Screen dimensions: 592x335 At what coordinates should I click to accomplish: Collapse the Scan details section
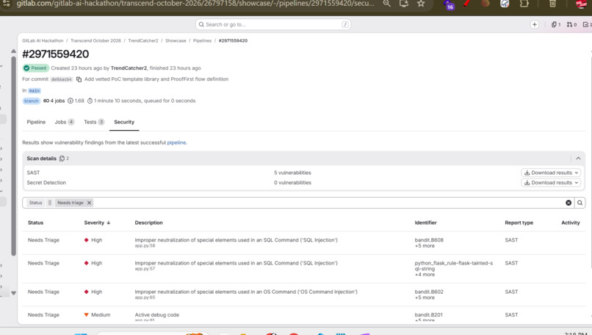tap(578, 158)
